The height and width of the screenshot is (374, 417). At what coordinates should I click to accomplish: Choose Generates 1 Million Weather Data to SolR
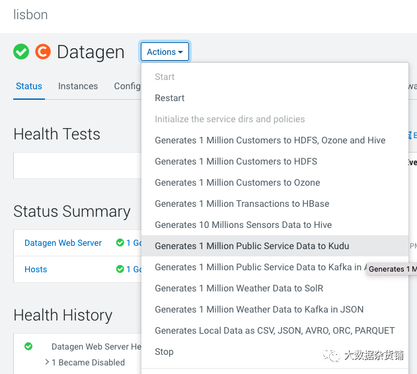[239, 288]
